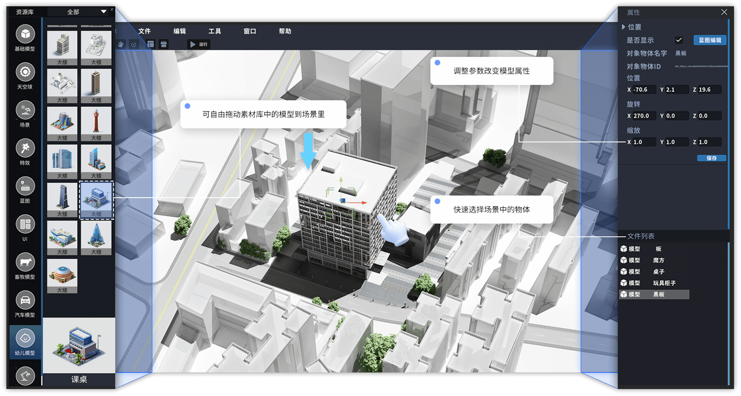Select 玩具柜子 in the file list
741x396 pixels.
point(664,283)
